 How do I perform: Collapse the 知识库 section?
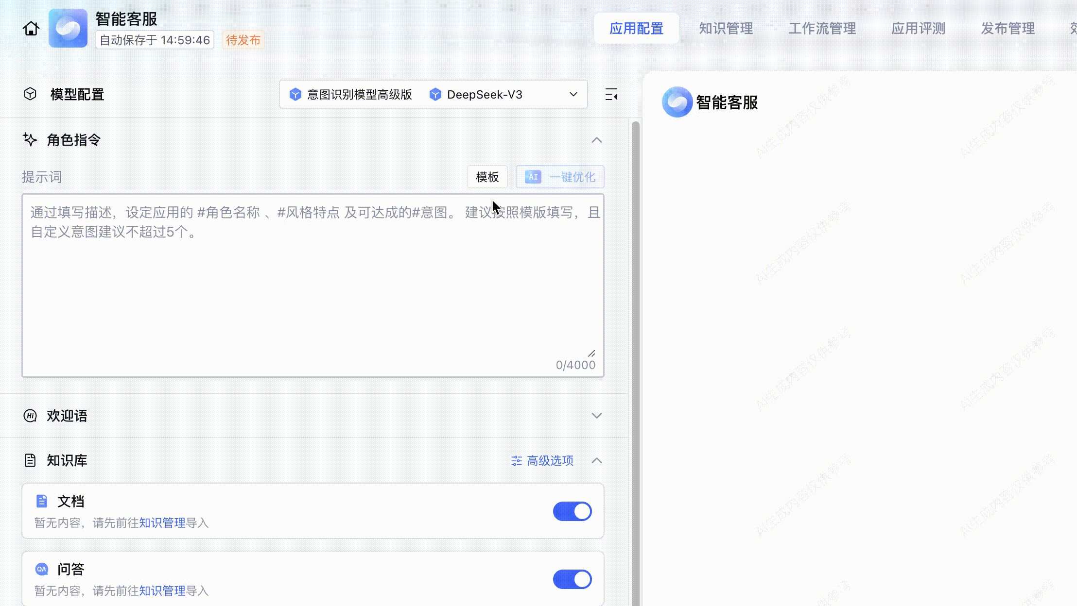[x=597, y=460]
